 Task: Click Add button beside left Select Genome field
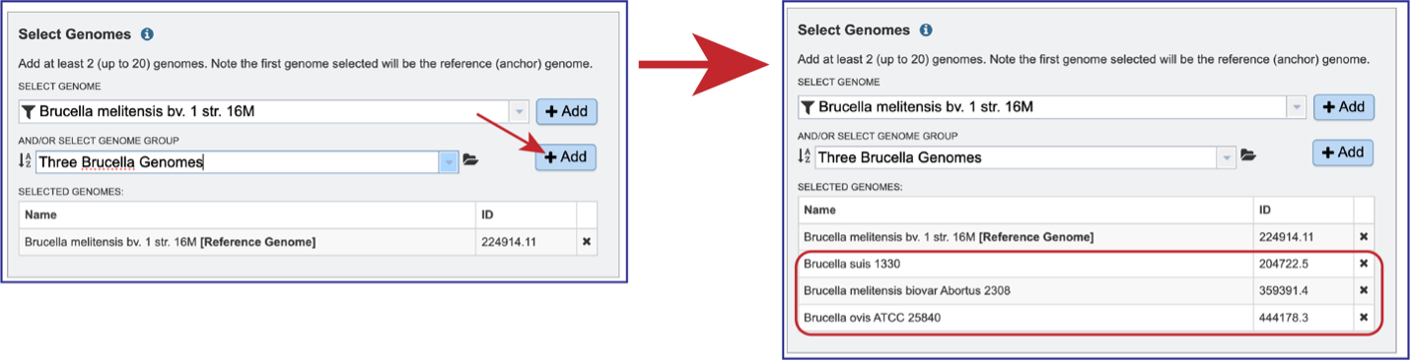click(566, 111)
